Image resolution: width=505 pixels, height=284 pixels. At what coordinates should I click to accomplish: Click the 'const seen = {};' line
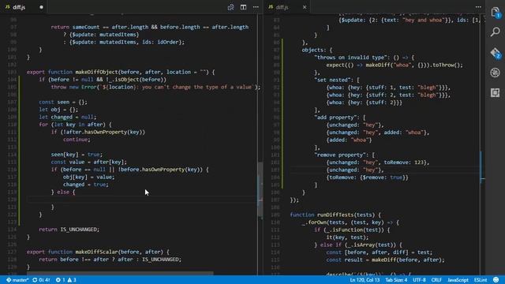pyautogui.click(x=63, y=102)
